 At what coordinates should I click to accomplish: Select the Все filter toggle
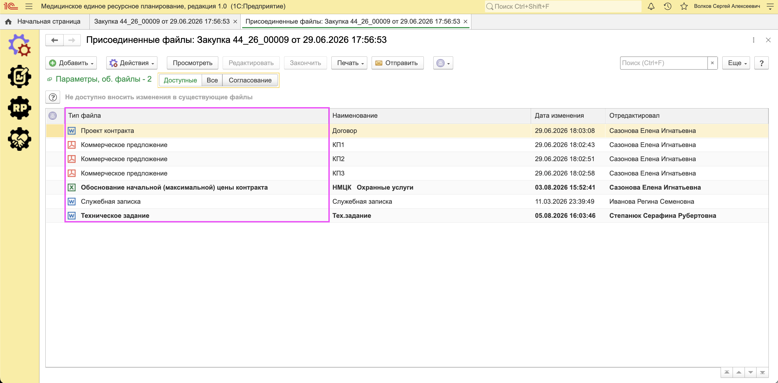click(212, 80)
